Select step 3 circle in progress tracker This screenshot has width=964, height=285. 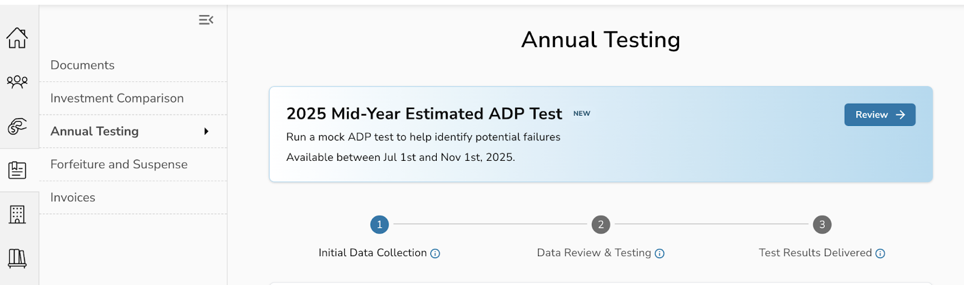pos(822,225)
